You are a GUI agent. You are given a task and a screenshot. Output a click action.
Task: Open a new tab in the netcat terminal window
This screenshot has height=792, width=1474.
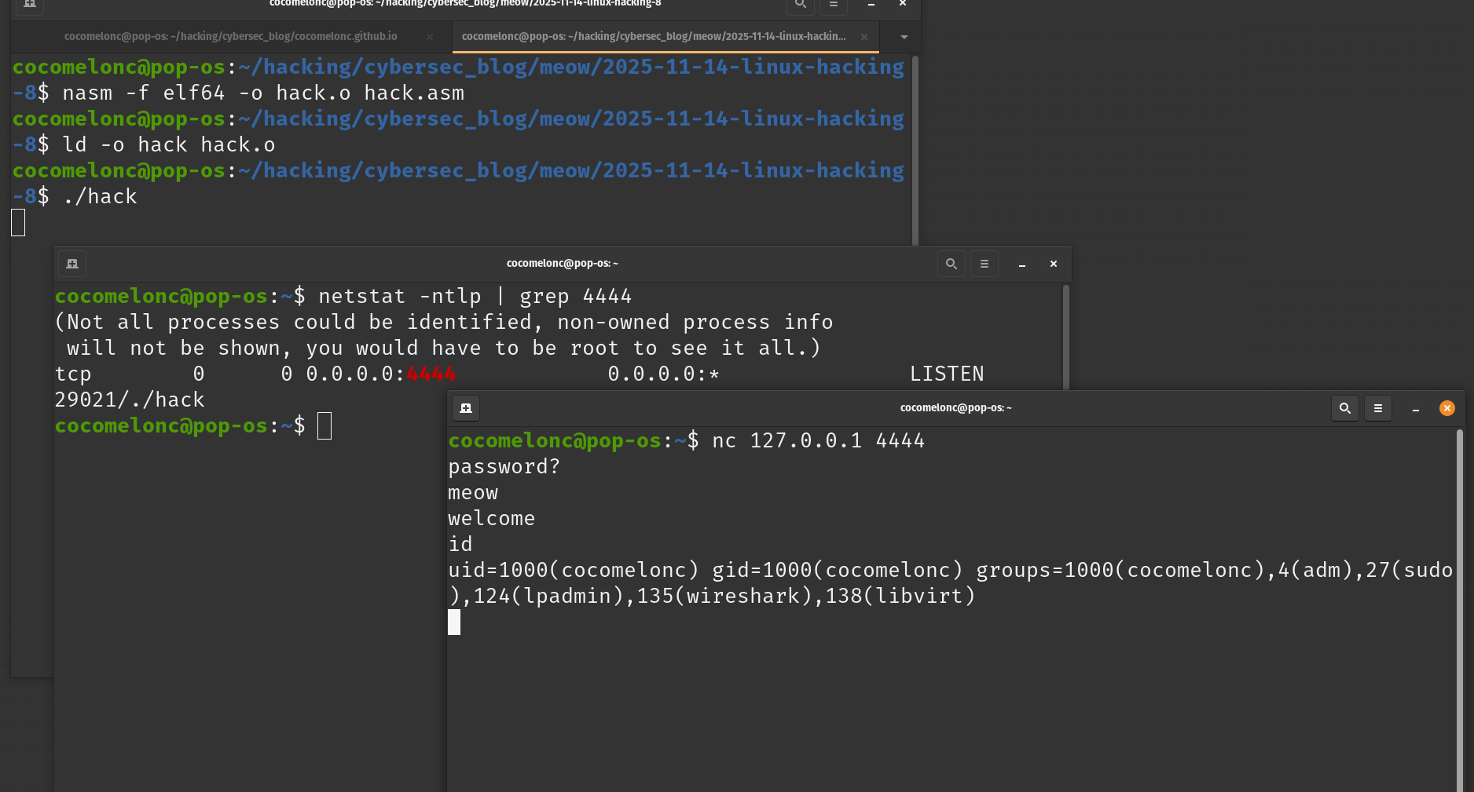[x=465, y=408]
